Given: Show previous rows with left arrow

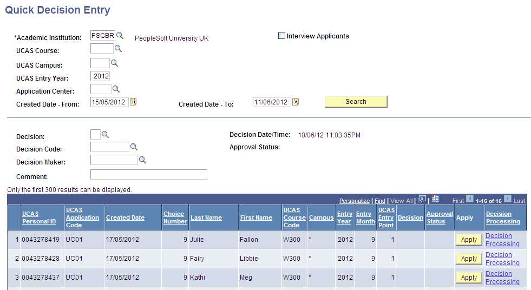Looking at the screenshot, I should [x=470, y=199].
